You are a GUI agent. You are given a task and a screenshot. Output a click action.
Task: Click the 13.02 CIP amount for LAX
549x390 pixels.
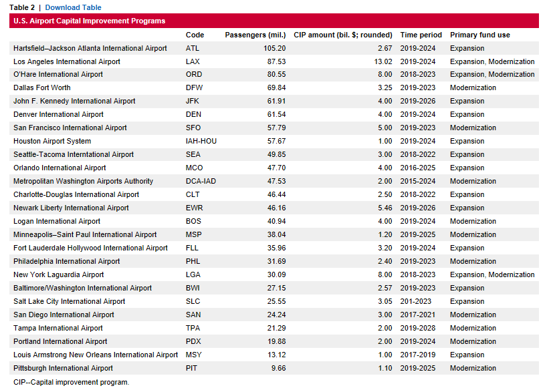click(x=383, y=61)
